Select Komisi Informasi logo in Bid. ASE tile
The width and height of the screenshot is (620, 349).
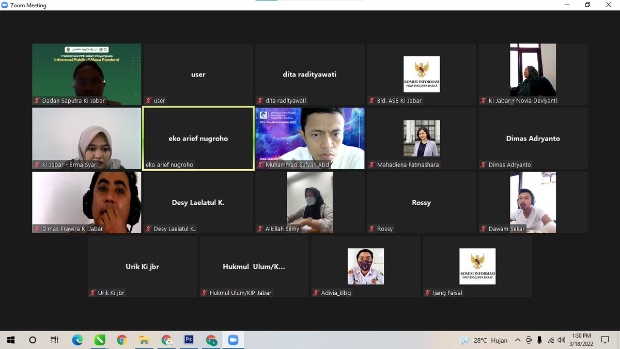422,74
